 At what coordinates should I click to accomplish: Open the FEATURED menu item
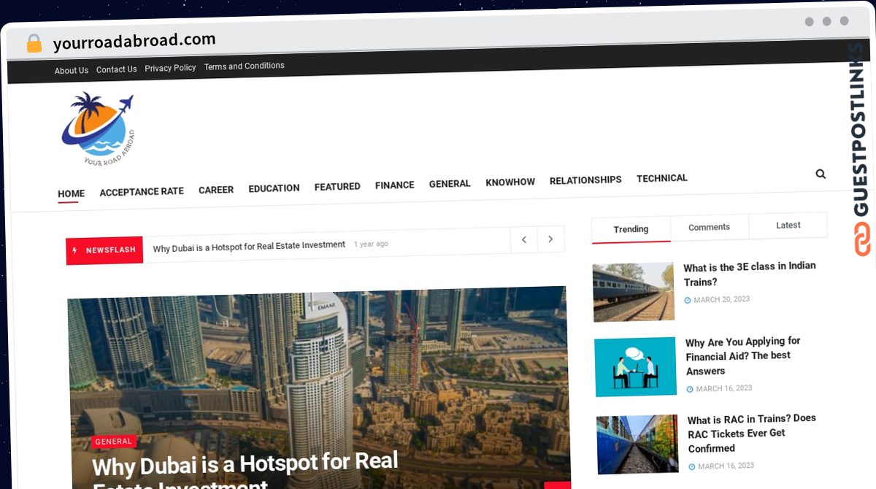(x=337, y=187)
